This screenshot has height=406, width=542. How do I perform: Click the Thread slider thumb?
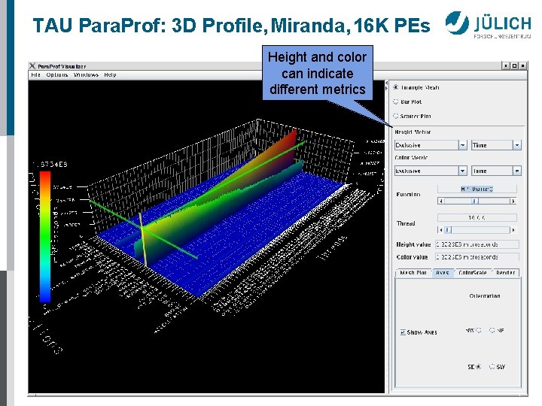pyautogui.click(x=448, y=229)
